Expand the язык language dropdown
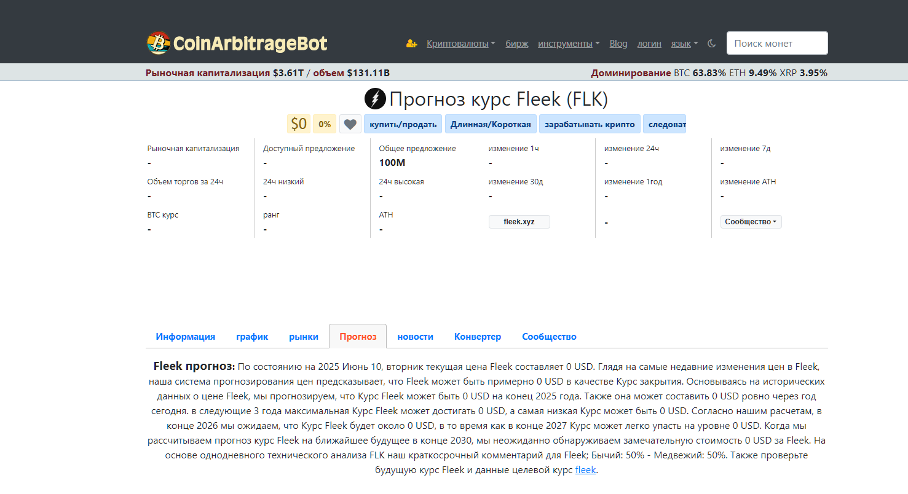 coord(684,44)
